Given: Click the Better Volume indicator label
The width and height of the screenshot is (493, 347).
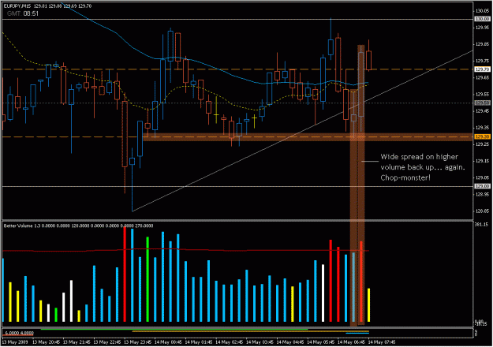Looking at the screenshot, I should point(79,226).
